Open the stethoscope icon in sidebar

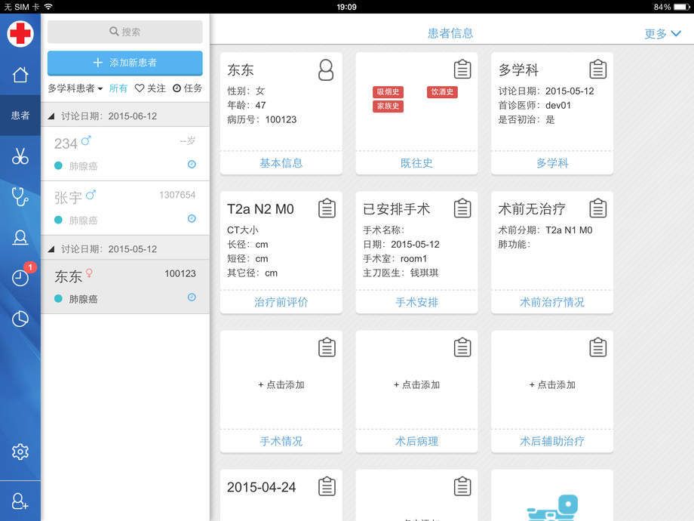coord(20,197)
